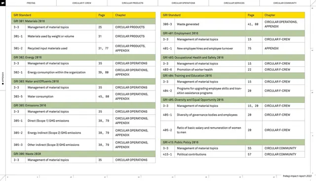Viewport: 316px width, 181px height.
Task: Select the 'Waste generated' row
Action: coord(233,24)
